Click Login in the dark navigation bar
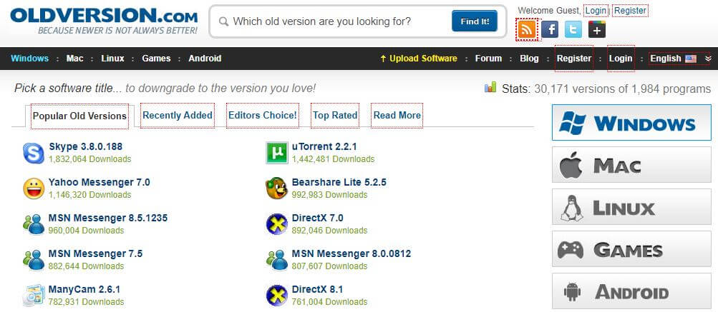This screenshot has width=718, height=312. (621, 59)
